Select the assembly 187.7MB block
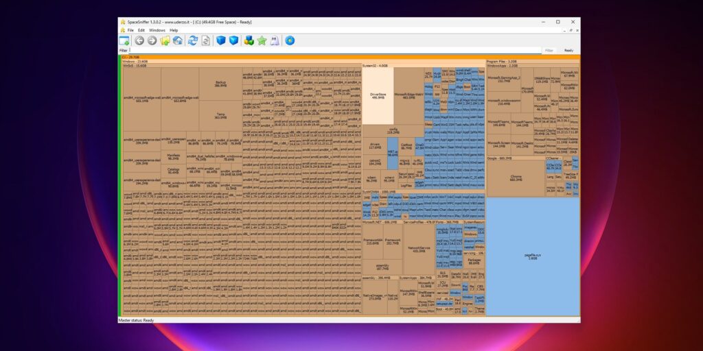This screenshot has height=351, width=703. [382, 267]
